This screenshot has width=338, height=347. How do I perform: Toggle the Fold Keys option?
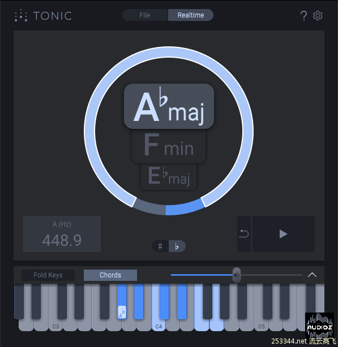pos(48,275)
